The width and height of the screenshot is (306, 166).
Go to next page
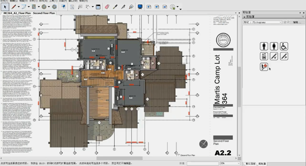tap(165, 7)
